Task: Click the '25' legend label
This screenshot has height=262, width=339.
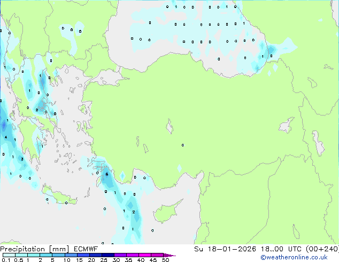Action: click(x=104, y=260)
